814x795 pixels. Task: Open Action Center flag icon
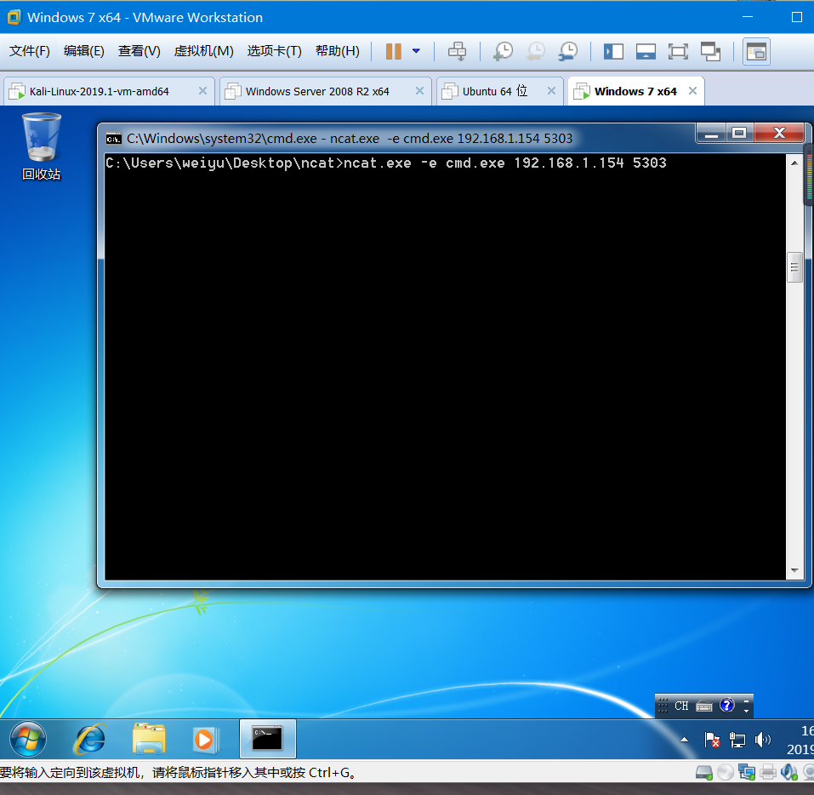pyautogui.click(x=712, y=740)
